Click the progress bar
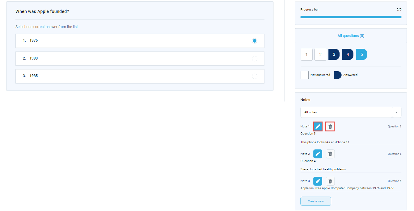 point(351,17)
